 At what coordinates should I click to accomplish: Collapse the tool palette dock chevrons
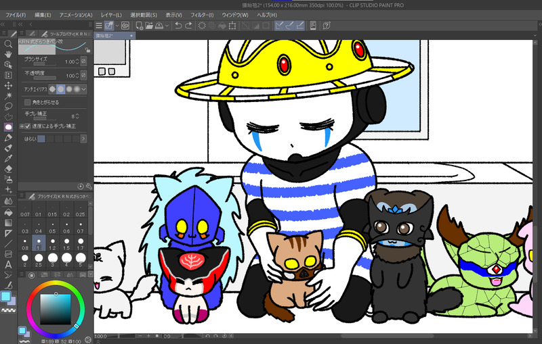(3, 24)
